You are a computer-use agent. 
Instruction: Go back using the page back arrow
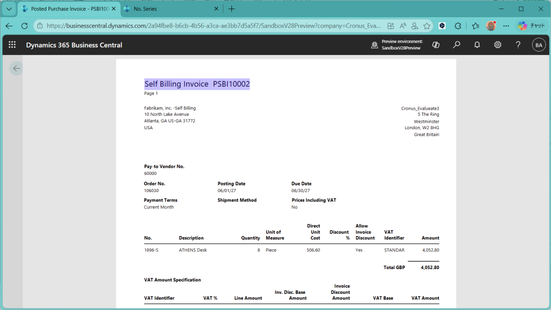pyautogui.click(x=16, y=68)
